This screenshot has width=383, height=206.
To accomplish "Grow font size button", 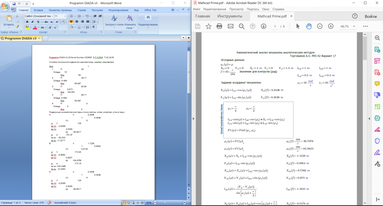I will coord(50,27).
